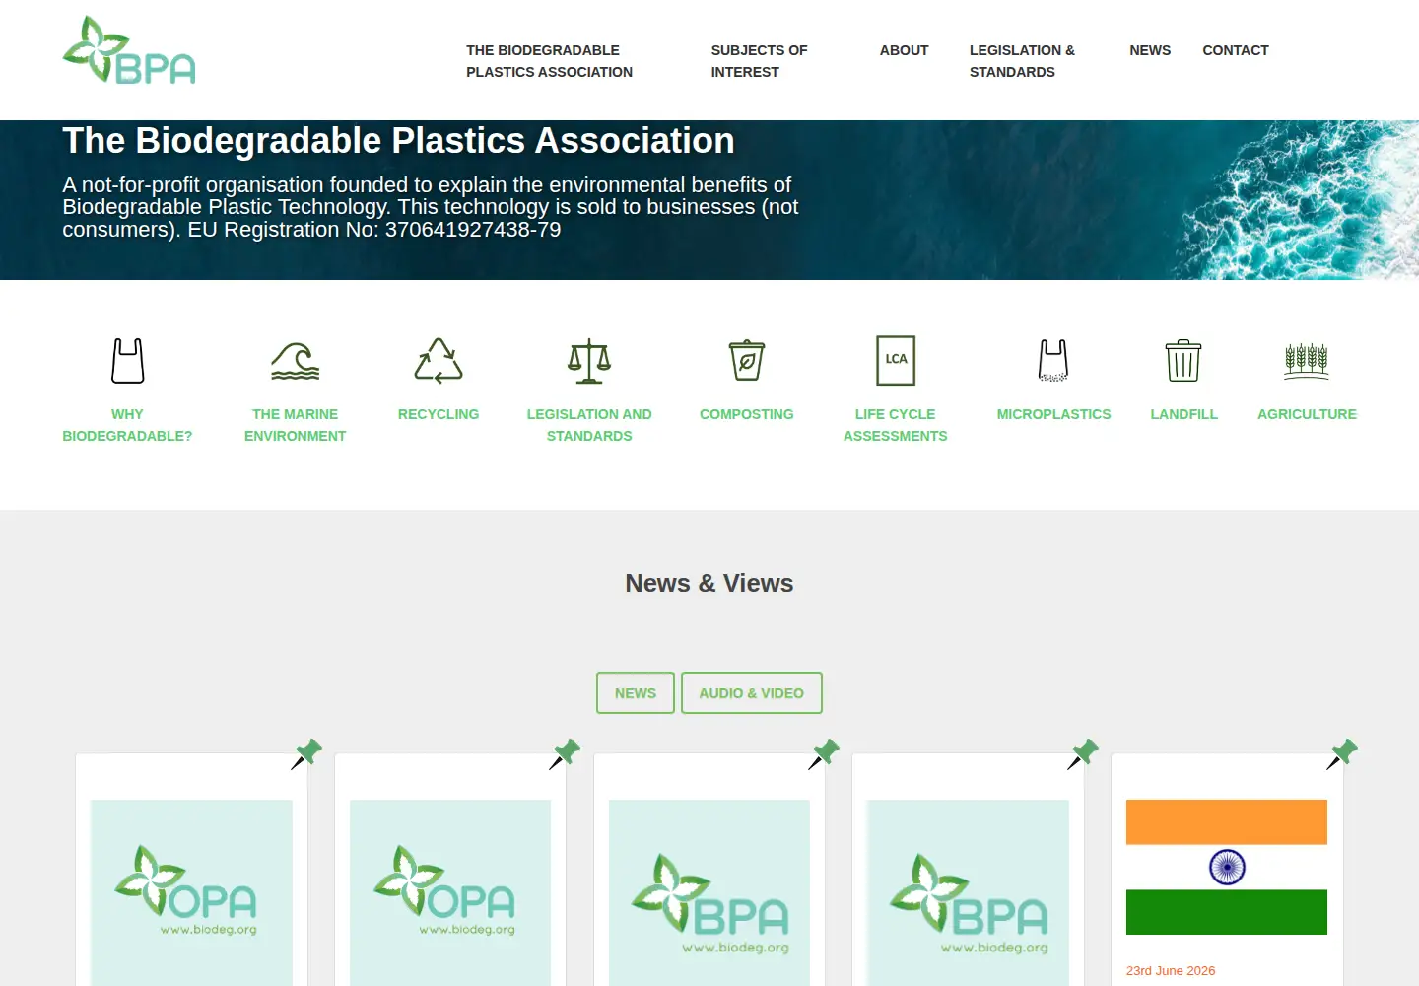
Task: Open Legislation & Standards in the navigation bar
Action: (1022, 61)
